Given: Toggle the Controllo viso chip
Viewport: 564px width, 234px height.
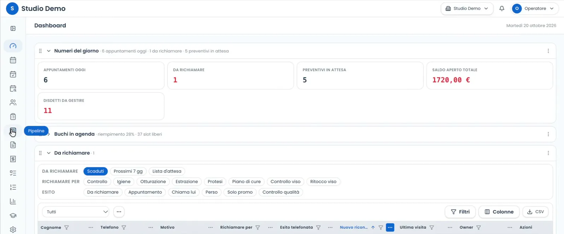Looking at the screenshot, I should click(x=286, y=182).
